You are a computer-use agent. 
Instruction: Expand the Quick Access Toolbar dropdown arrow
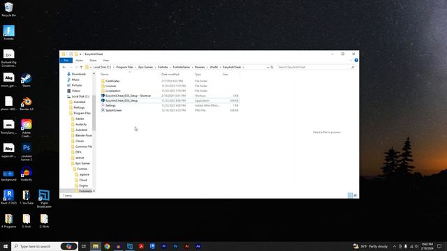(x=80, y=54)
